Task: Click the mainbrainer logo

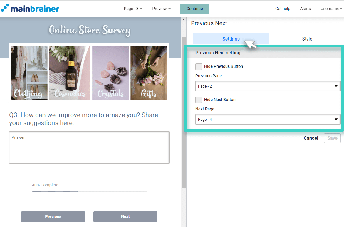Action: [30, 8]
